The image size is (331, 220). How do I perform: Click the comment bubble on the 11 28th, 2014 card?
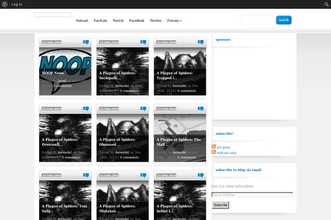[x=143, y=42]
